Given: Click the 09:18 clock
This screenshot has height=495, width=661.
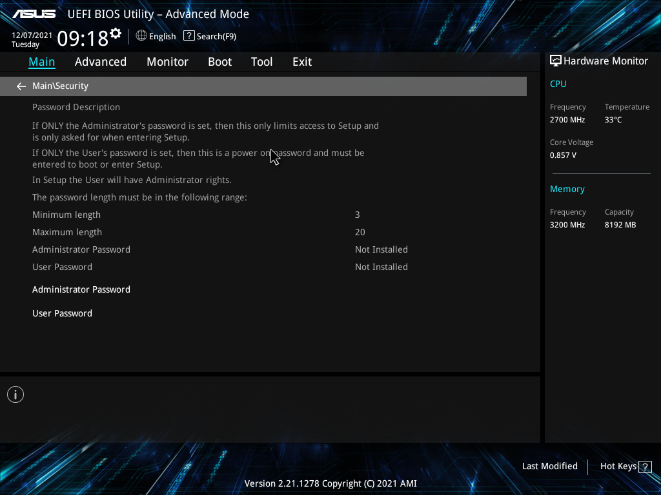Looking at the screenshot, I should coord(83,39).
